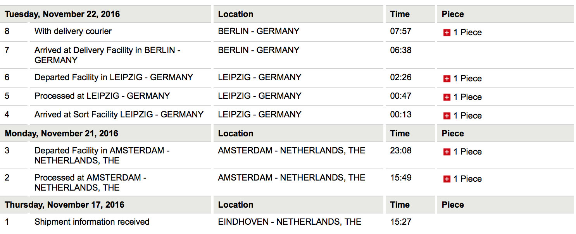Open the "1 Piece" text in the 23:08 row
The width and height of the screenshot is (576, 234).
click(467, 152)
